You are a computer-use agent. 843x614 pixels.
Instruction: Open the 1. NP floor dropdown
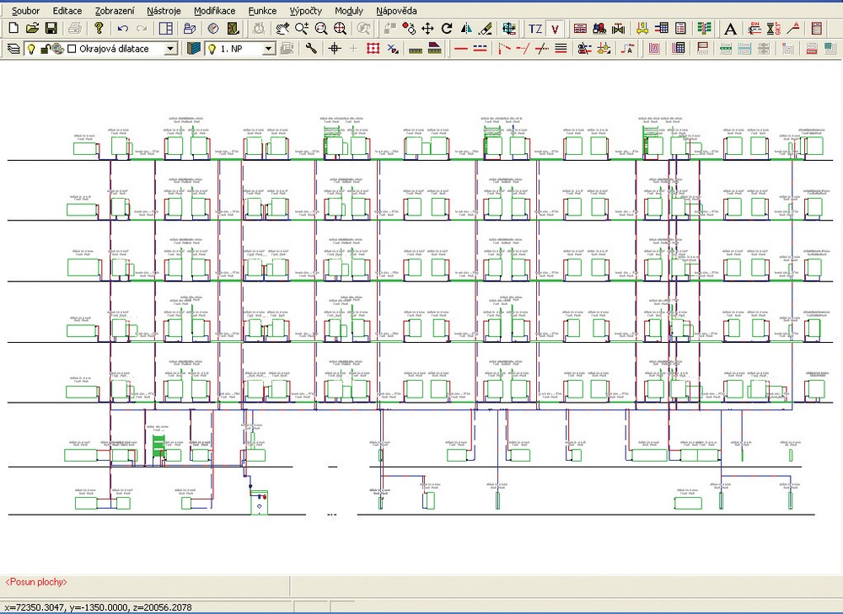(x=269, y=49)
